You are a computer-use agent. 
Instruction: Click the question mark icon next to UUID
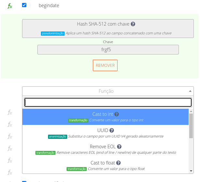click(112, 130)
